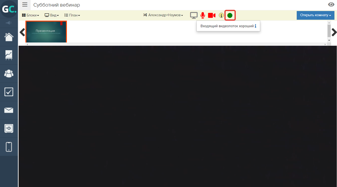Expand the Вид dropdown
The width and height of the screenshot is (337, 187).
click(x=52, y=15)
